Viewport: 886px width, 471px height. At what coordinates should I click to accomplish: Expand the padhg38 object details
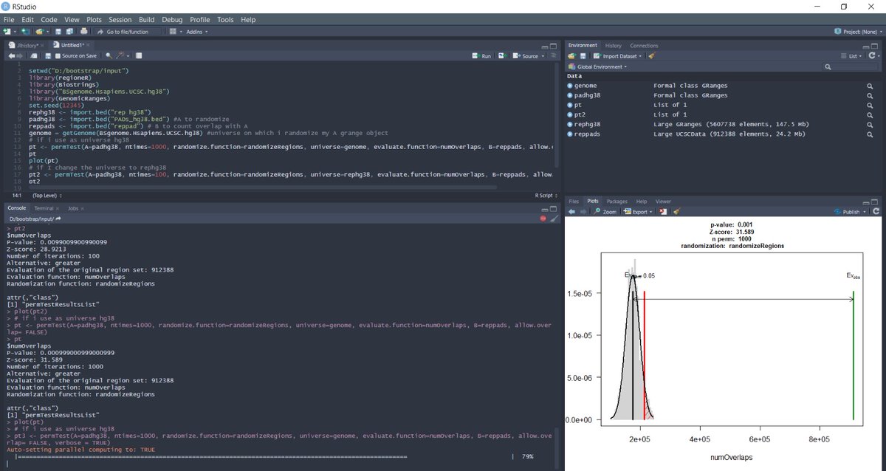pyautogui.click(x=570, y=95)
